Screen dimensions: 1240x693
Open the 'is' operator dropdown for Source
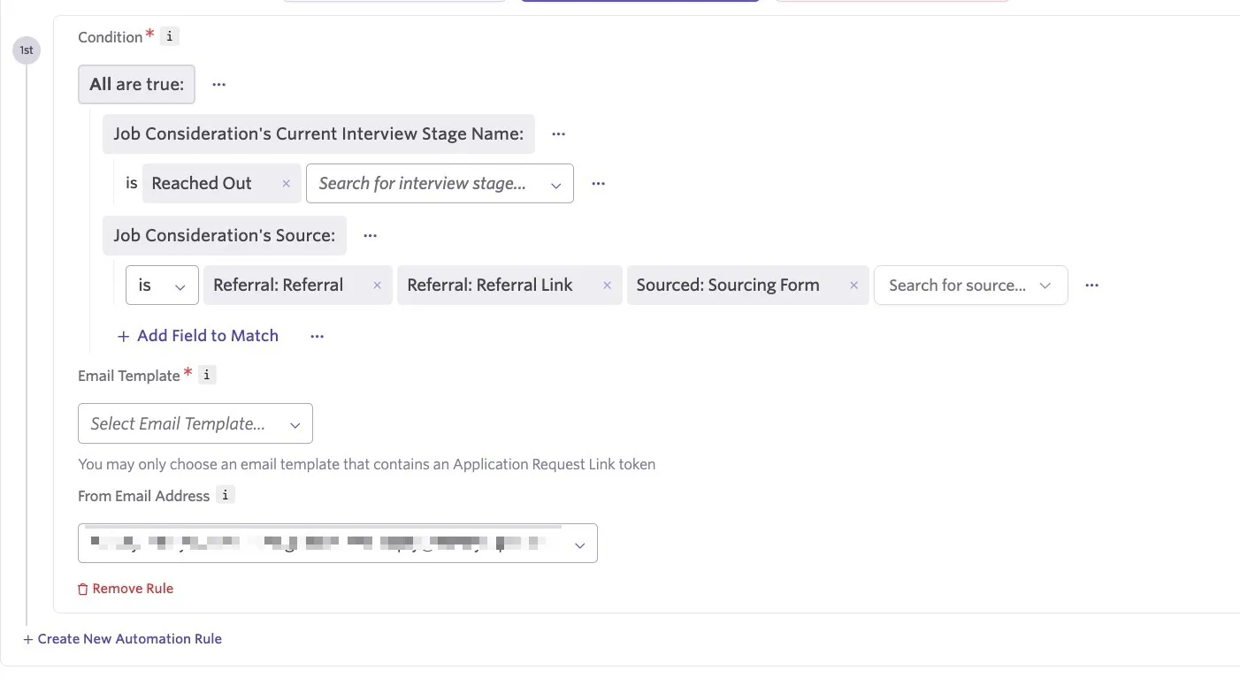point(162,286)
